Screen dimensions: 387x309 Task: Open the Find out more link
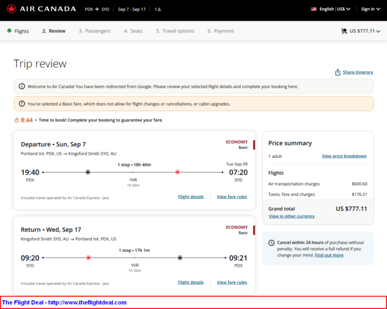coord(329,255)
